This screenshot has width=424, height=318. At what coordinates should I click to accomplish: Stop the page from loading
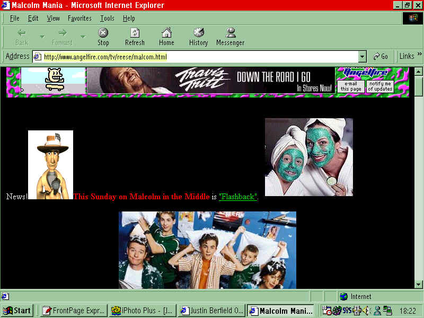103,37
